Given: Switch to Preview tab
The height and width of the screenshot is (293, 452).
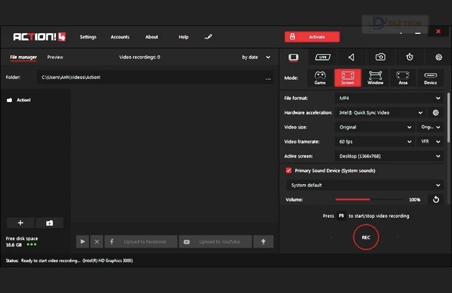Looking at the screenshot, I should pyautogui.click(x=55, y=57).
